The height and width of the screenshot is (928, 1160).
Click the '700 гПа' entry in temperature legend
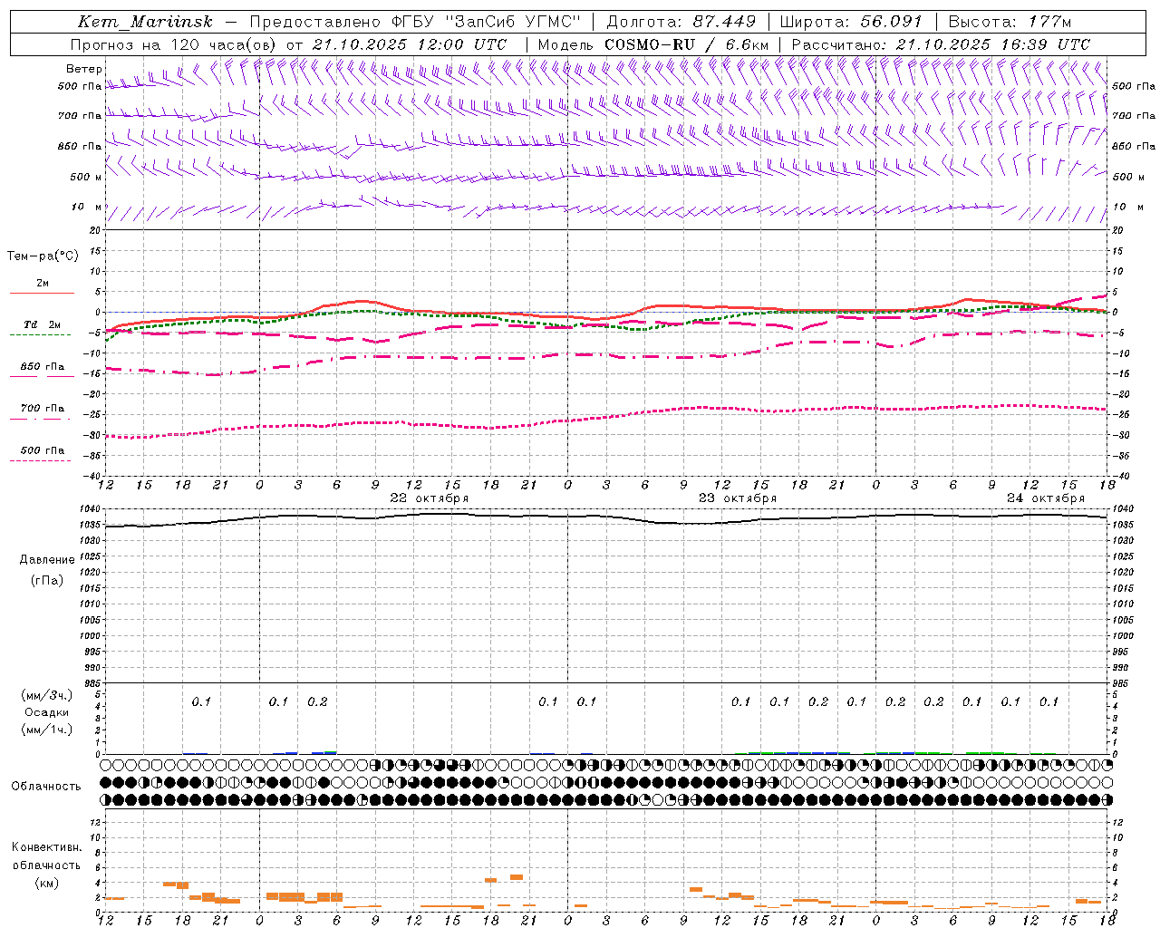click(x=43, y=409)
